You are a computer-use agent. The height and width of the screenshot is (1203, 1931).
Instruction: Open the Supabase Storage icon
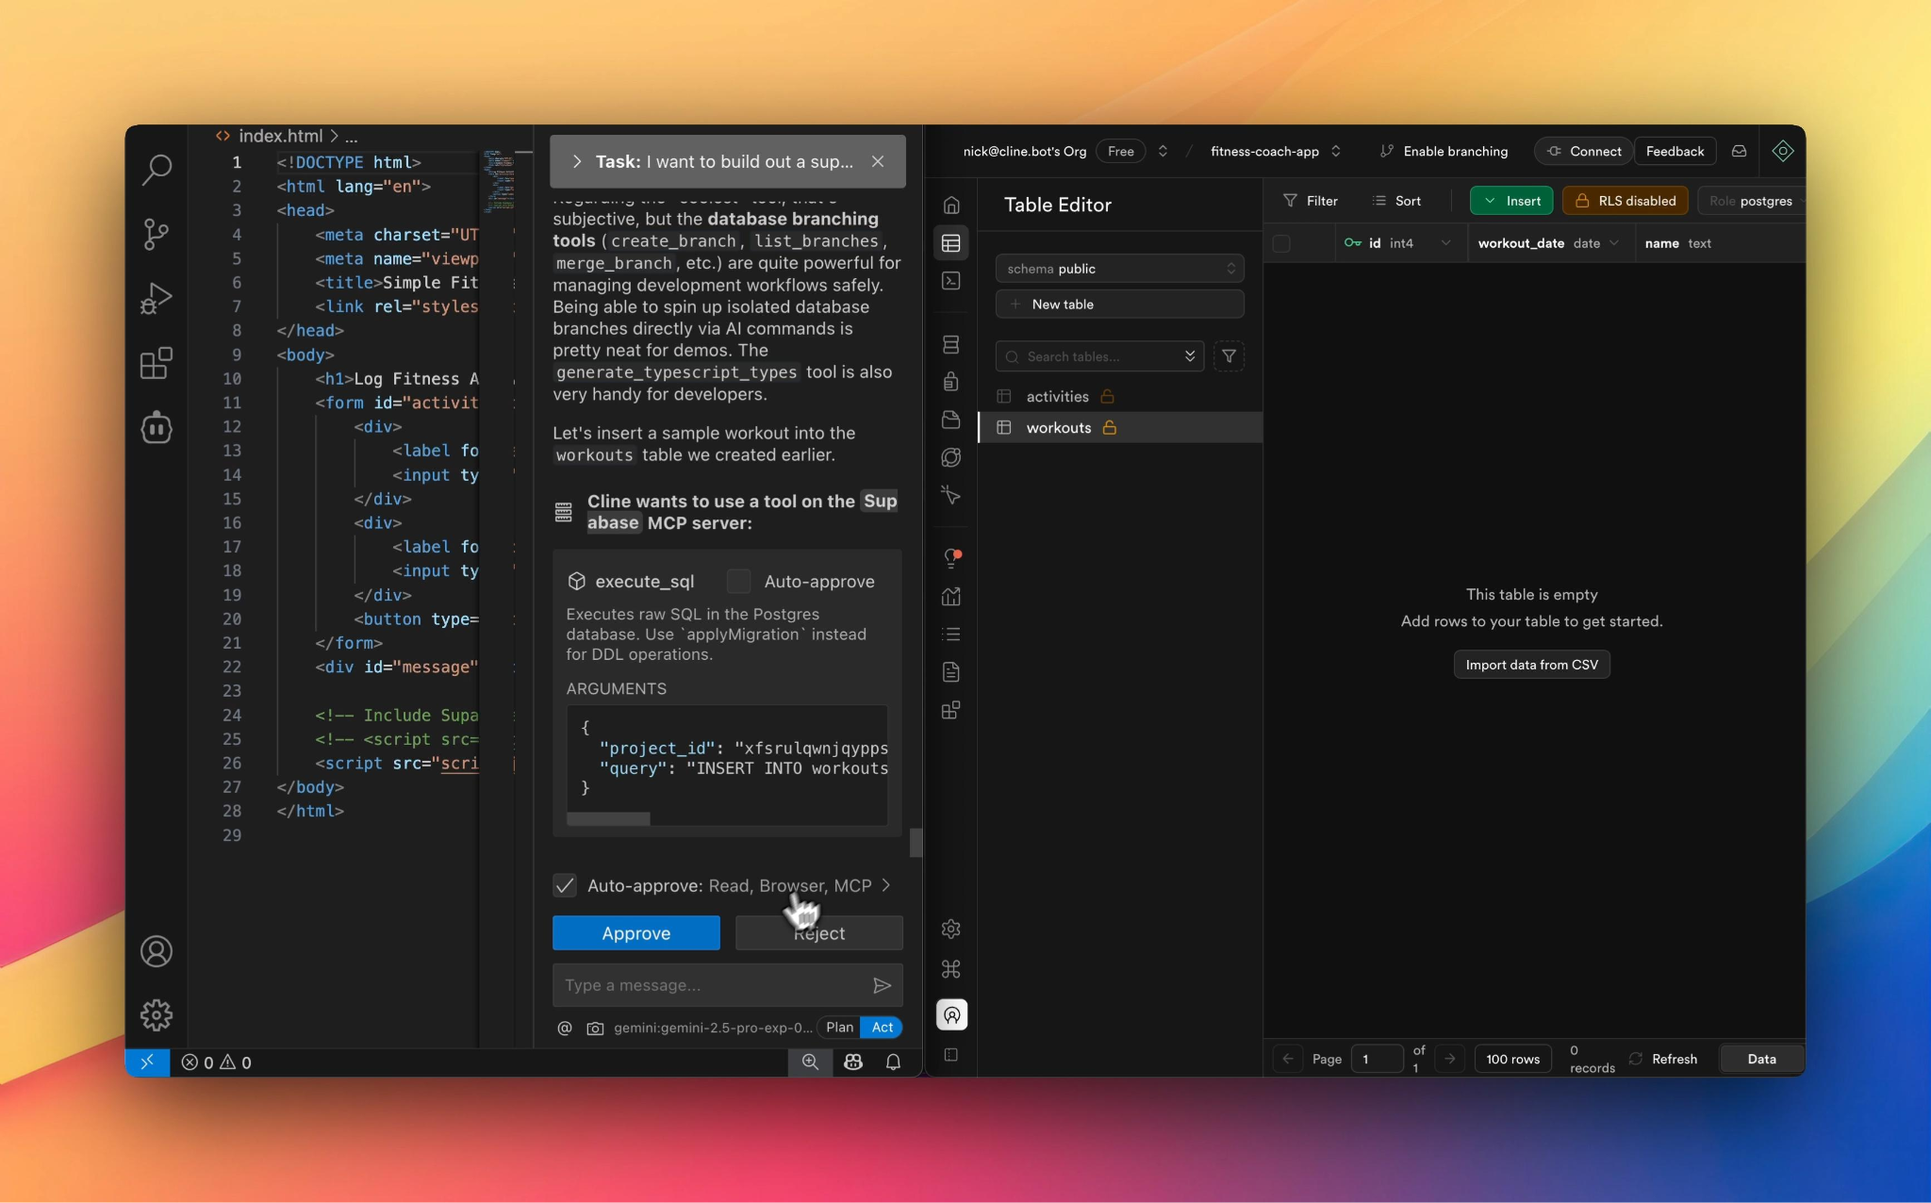951,420
